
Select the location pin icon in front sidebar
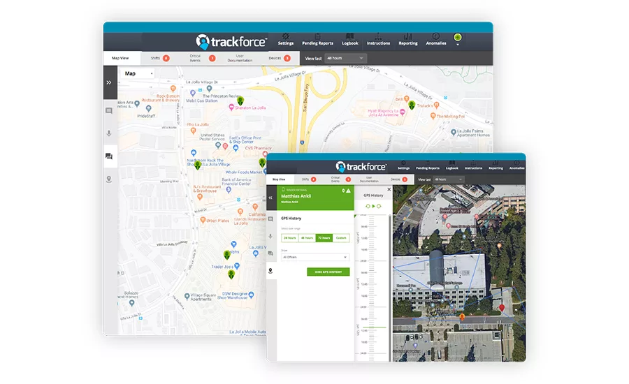[270, 271]
